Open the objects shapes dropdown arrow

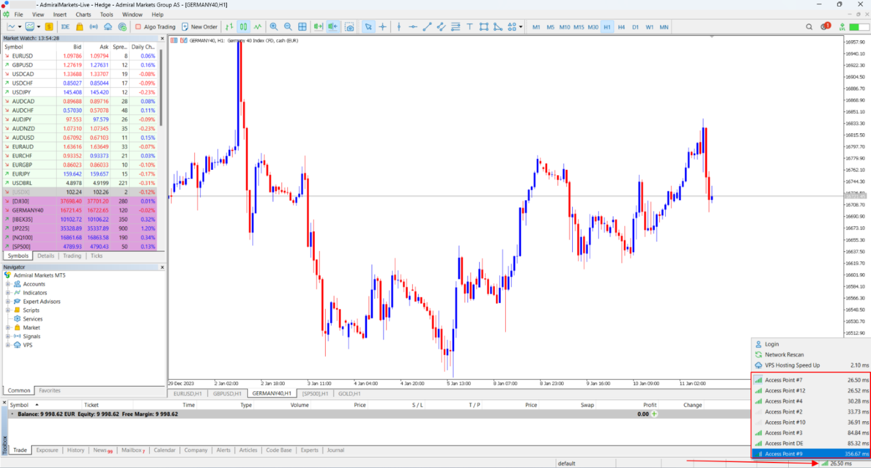coord(521,27)
